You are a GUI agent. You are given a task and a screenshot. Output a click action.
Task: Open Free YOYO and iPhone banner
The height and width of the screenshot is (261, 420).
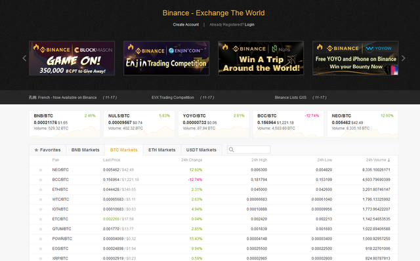(356, 58)
